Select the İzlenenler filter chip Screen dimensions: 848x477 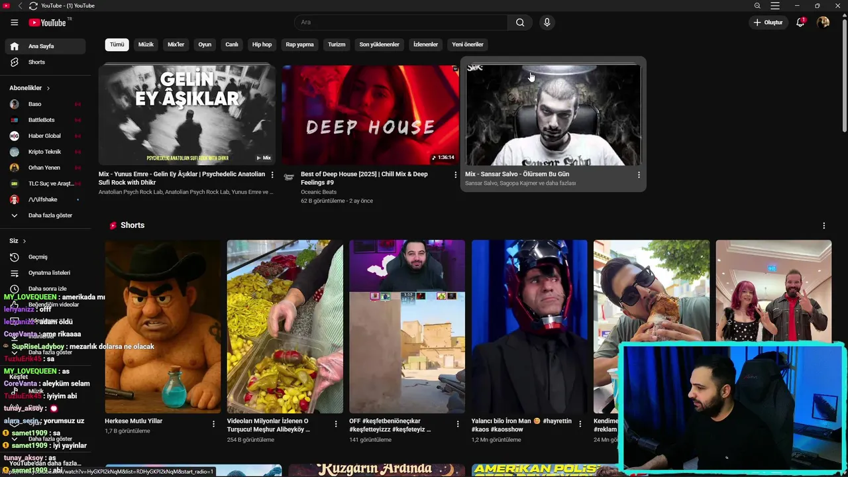pyautogui.click(x=425, y=44)
